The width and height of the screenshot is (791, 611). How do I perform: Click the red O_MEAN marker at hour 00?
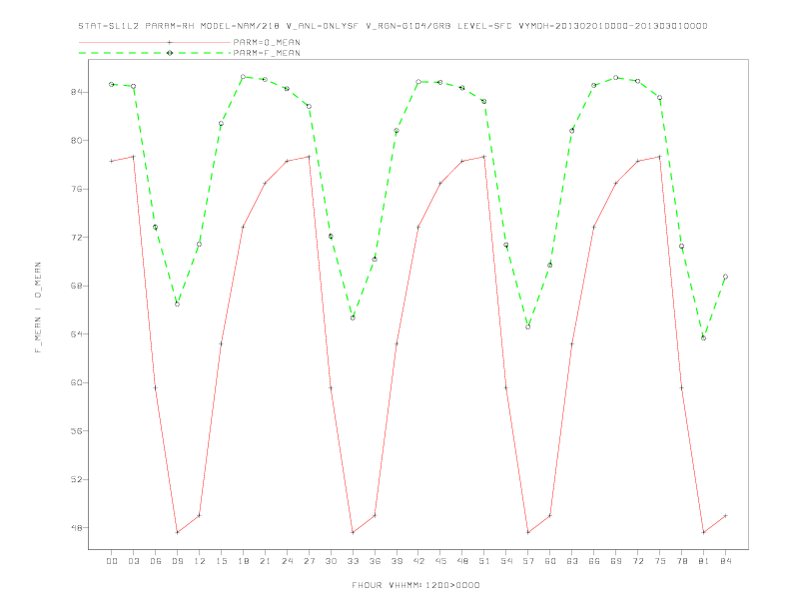[112, 161]
